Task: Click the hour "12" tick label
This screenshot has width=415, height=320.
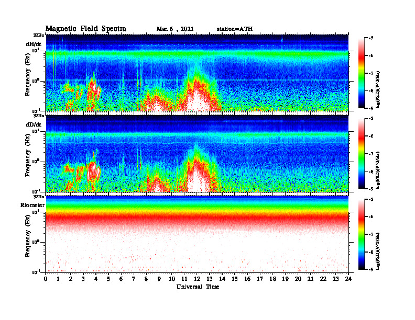Action: (x=197, y=279)
